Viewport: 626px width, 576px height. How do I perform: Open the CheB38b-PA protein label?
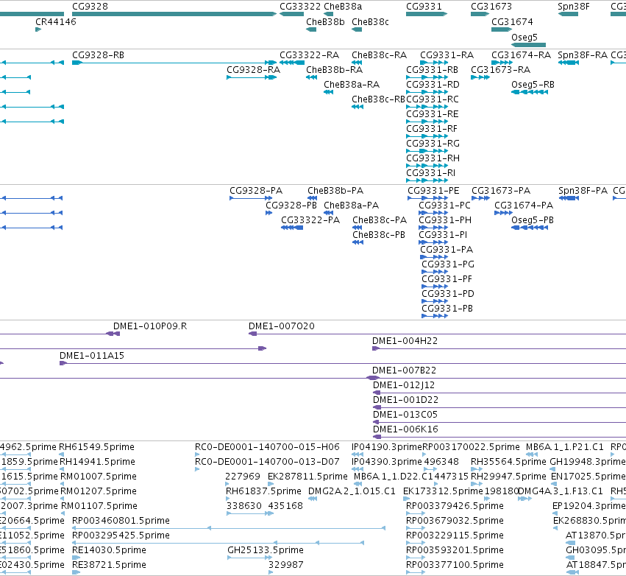(335, 191)
